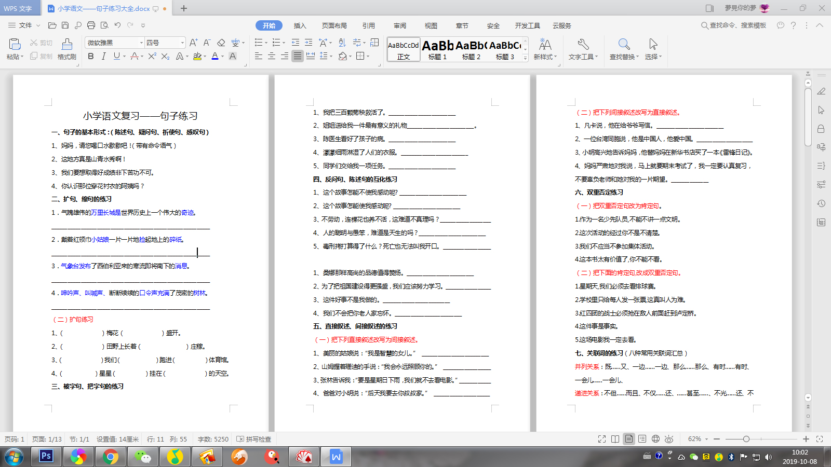
Task: Switch to outline view icon in status bar
Action: click(642, 439)
